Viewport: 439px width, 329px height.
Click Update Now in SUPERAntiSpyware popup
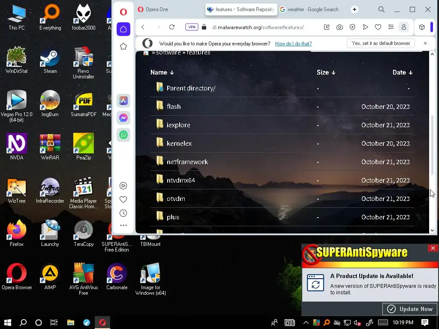coord(410,309)
